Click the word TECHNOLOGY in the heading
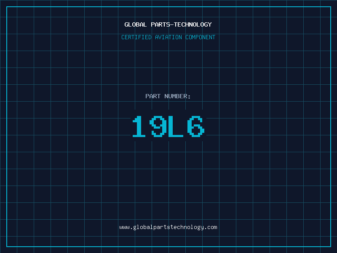 click(x=193, y=25)
